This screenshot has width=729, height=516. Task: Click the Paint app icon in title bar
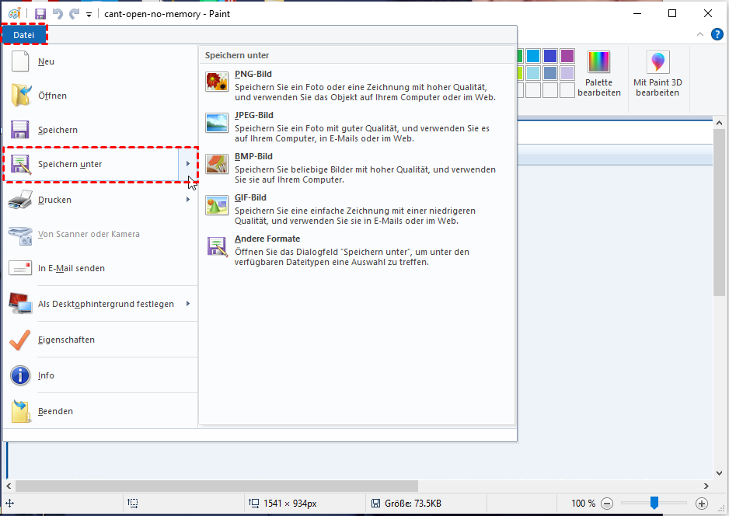tap(15, 13)
